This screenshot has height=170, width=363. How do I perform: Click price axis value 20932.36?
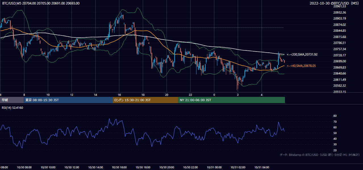(339, 12)
